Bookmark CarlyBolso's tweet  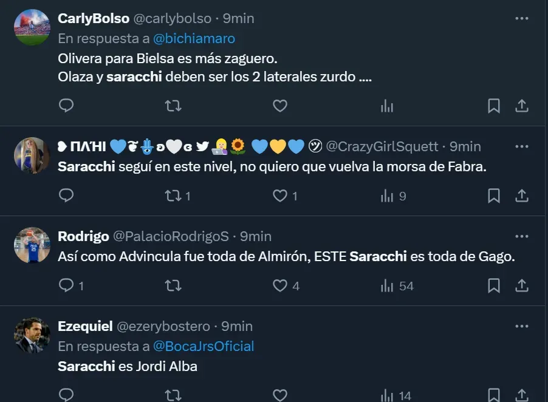tap(494, 106)
